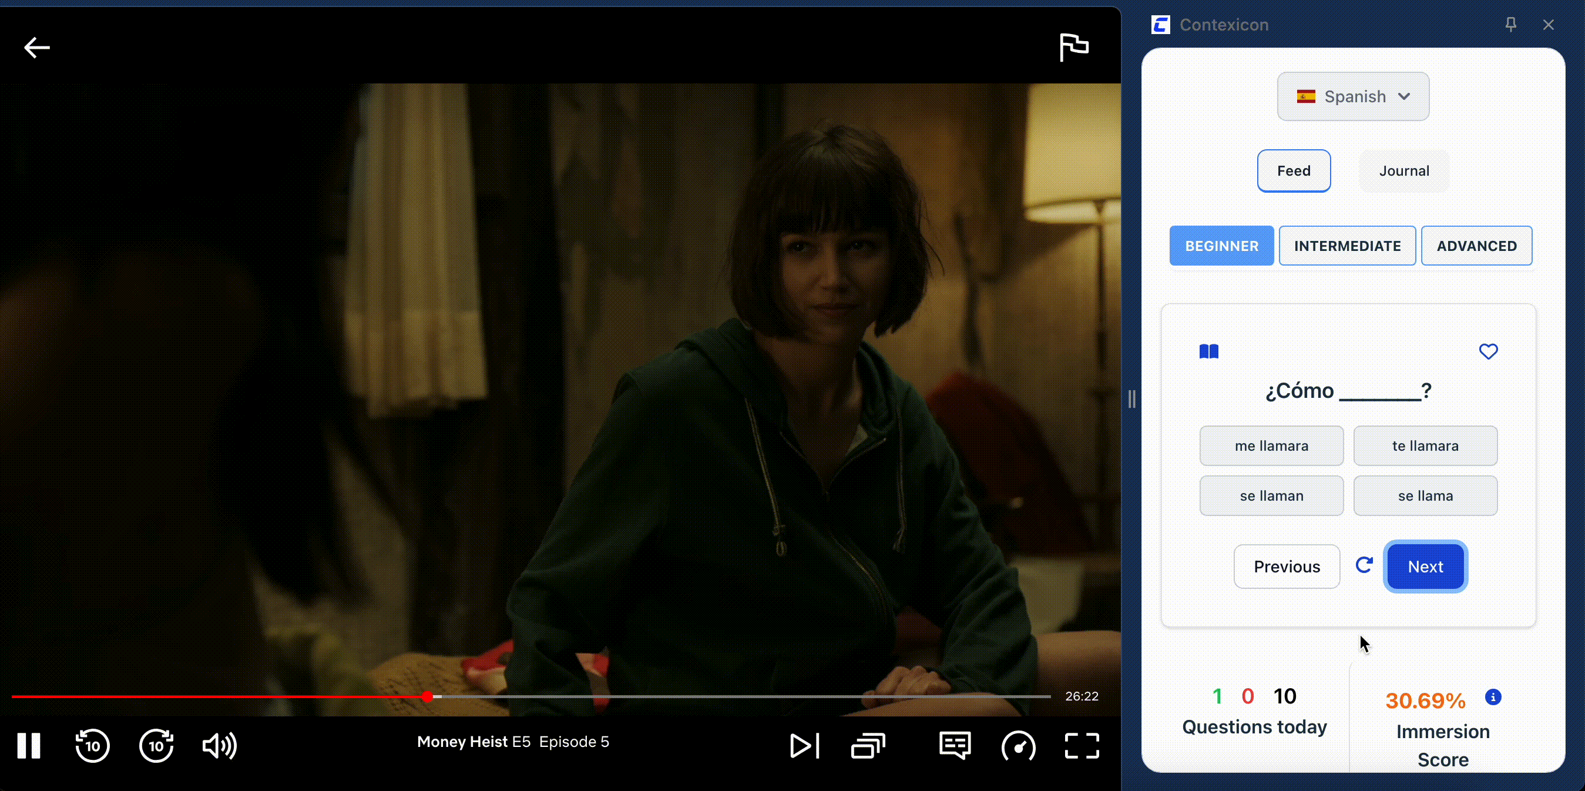This screenshot has width=1585, height=791.
Task: Report a problem with the flag icon
Action: 1074,48
